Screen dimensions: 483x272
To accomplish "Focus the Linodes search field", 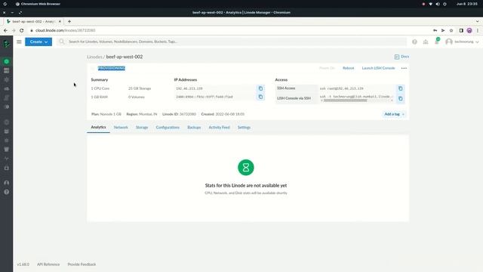I will (x=231, y=42).
